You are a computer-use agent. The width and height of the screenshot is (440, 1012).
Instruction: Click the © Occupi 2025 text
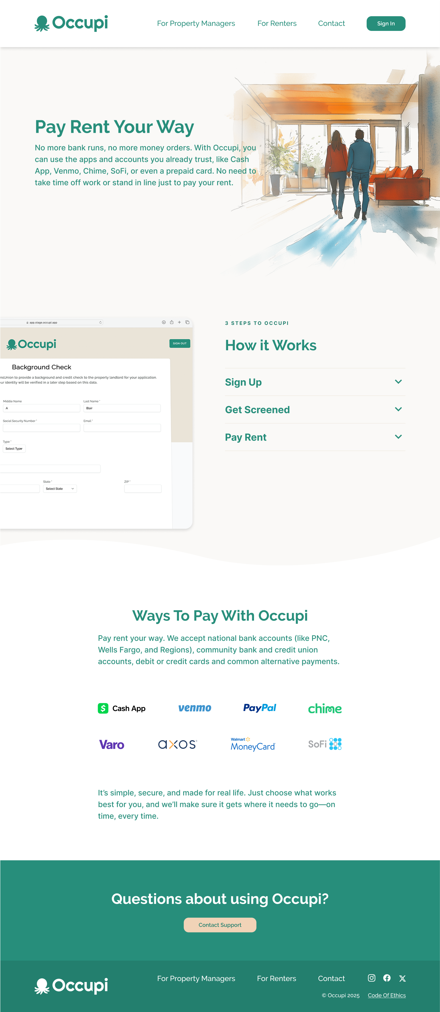pyautogui.click(x=340, y=995)
